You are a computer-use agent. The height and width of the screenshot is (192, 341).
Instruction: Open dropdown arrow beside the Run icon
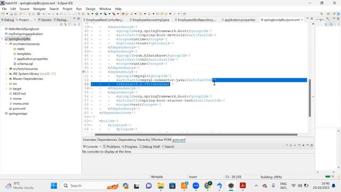pos(101,14)
